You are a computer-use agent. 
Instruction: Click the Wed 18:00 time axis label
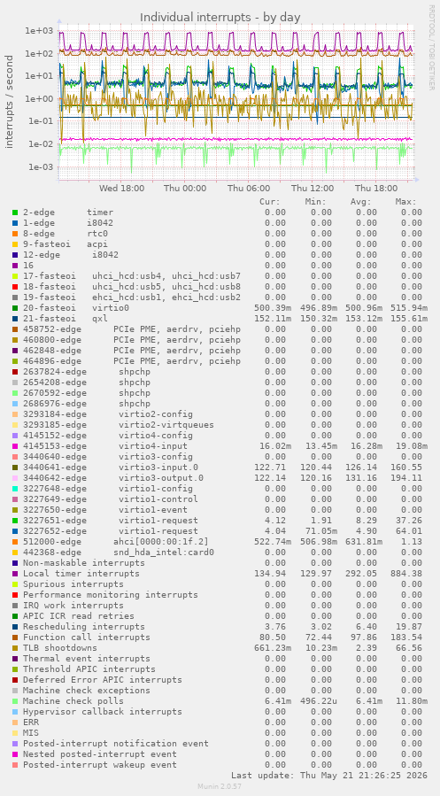click(x=122, y=189)
